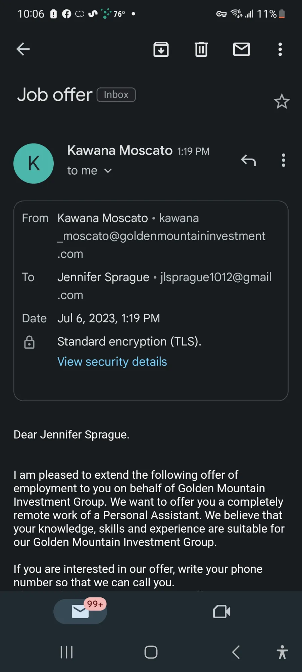Open Android recent apps button
The width and height of the screenshot is (302, 672).
tap(66, 652)
